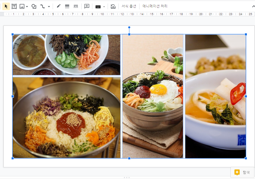This screenshot has height=179, width=255.
Task: Expand the input tools dropdown arrow
Action: click(104, 7)
